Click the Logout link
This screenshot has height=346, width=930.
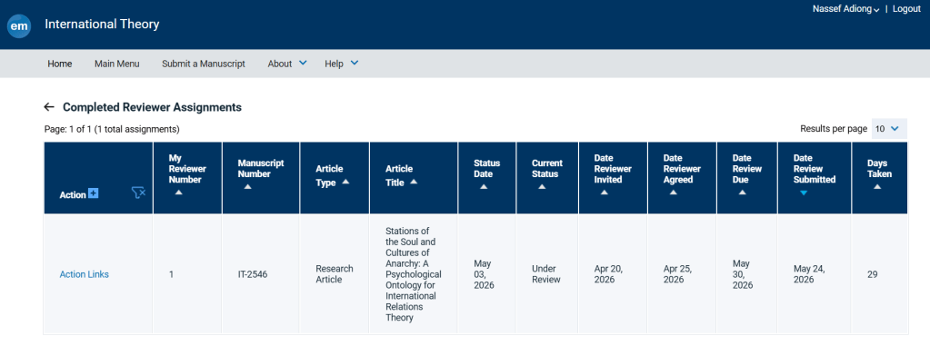point(906,9)
